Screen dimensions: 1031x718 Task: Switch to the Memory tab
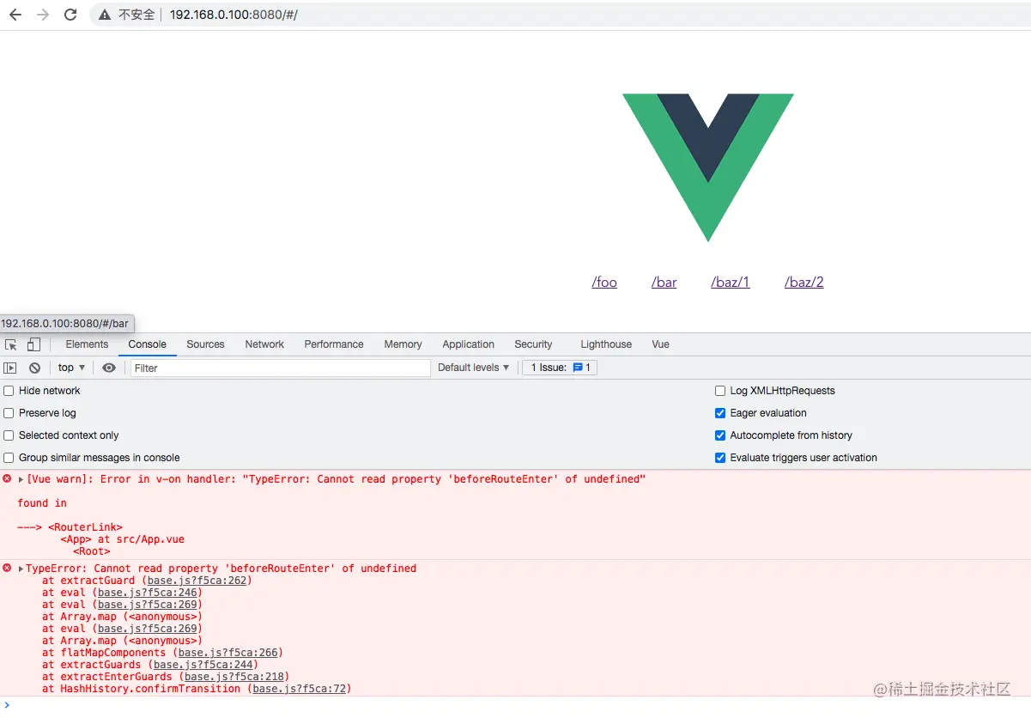403,344
